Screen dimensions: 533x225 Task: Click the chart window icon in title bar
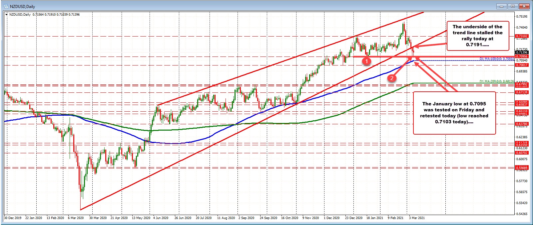[x=6, y=6]
